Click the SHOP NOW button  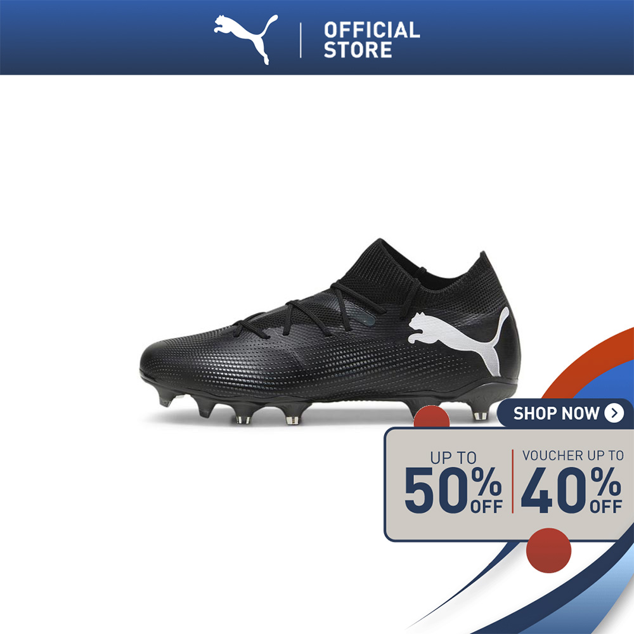pyautogui.click(x=565, y=413)
